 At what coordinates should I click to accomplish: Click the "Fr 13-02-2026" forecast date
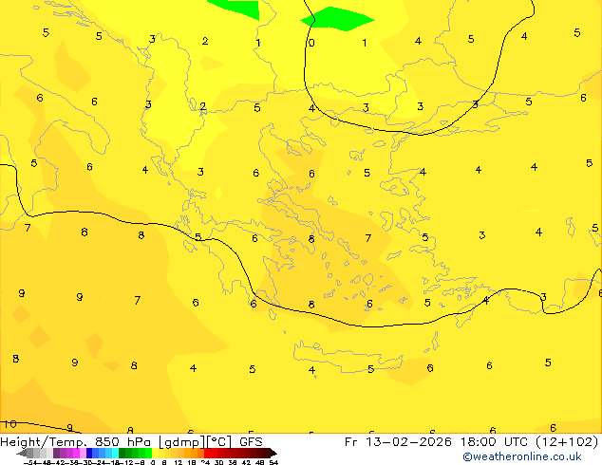[398, 442]
